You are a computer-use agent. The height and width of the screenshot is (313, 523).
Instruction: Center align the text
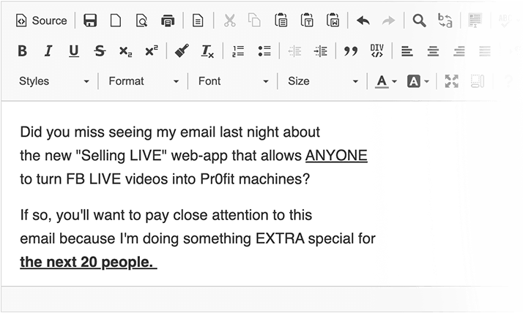click(433, 51)
